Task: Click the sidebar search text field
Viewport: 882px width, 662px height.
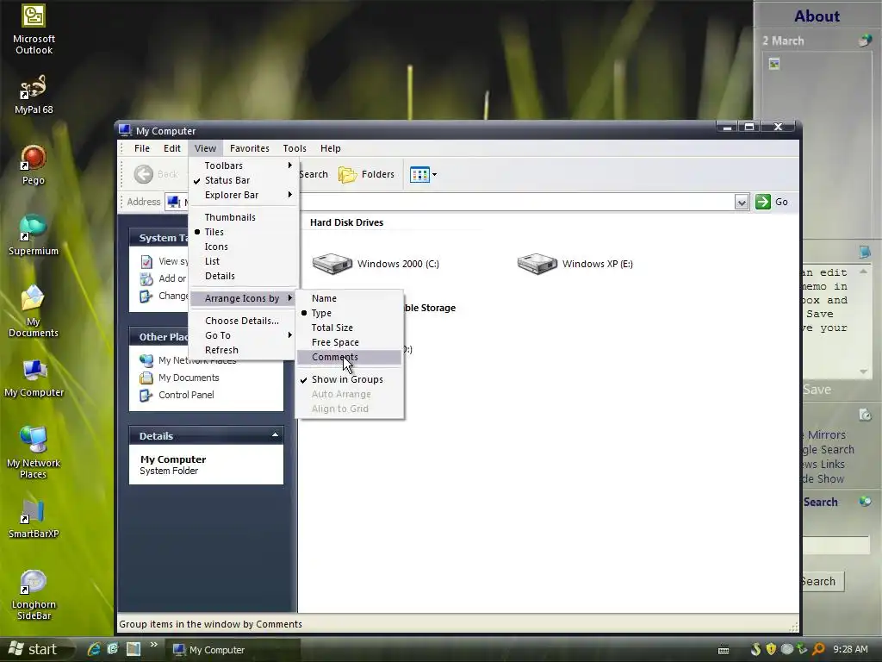Action: [x=835, y=545]
